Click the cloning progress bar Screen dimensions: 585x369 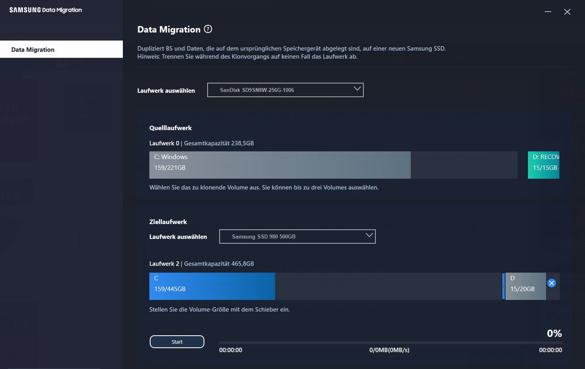coord(391,342)
